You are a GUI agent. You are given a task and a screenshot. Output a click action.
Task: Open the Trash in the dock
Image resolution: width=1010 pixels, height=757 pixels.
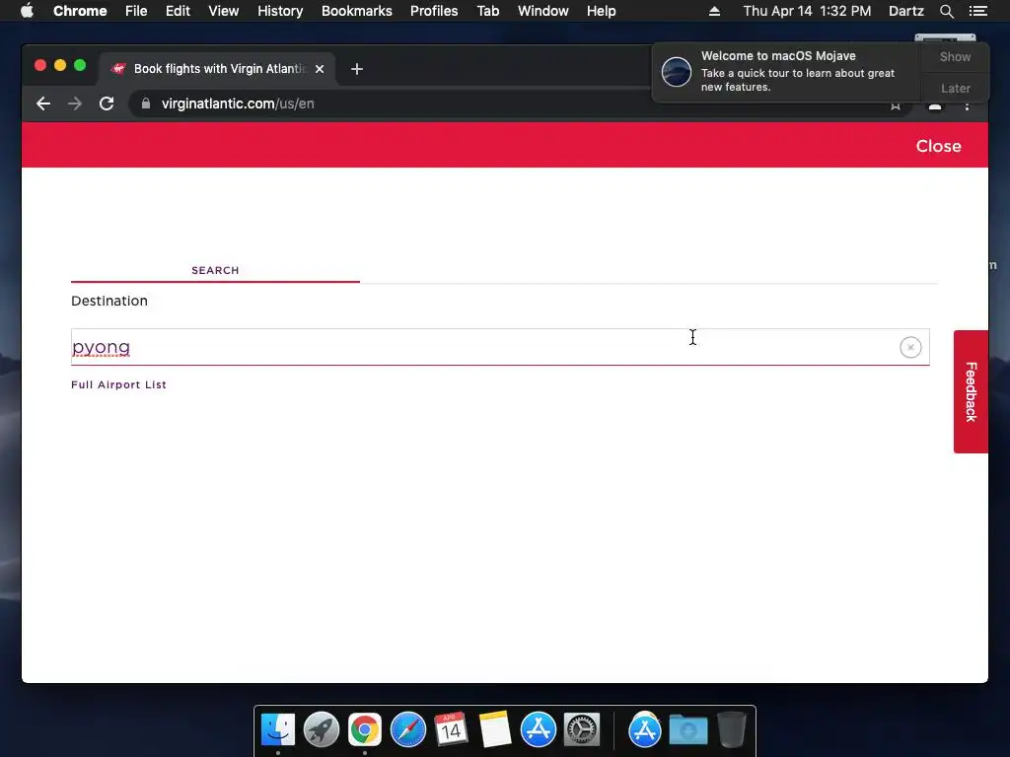tap(732, 729)
